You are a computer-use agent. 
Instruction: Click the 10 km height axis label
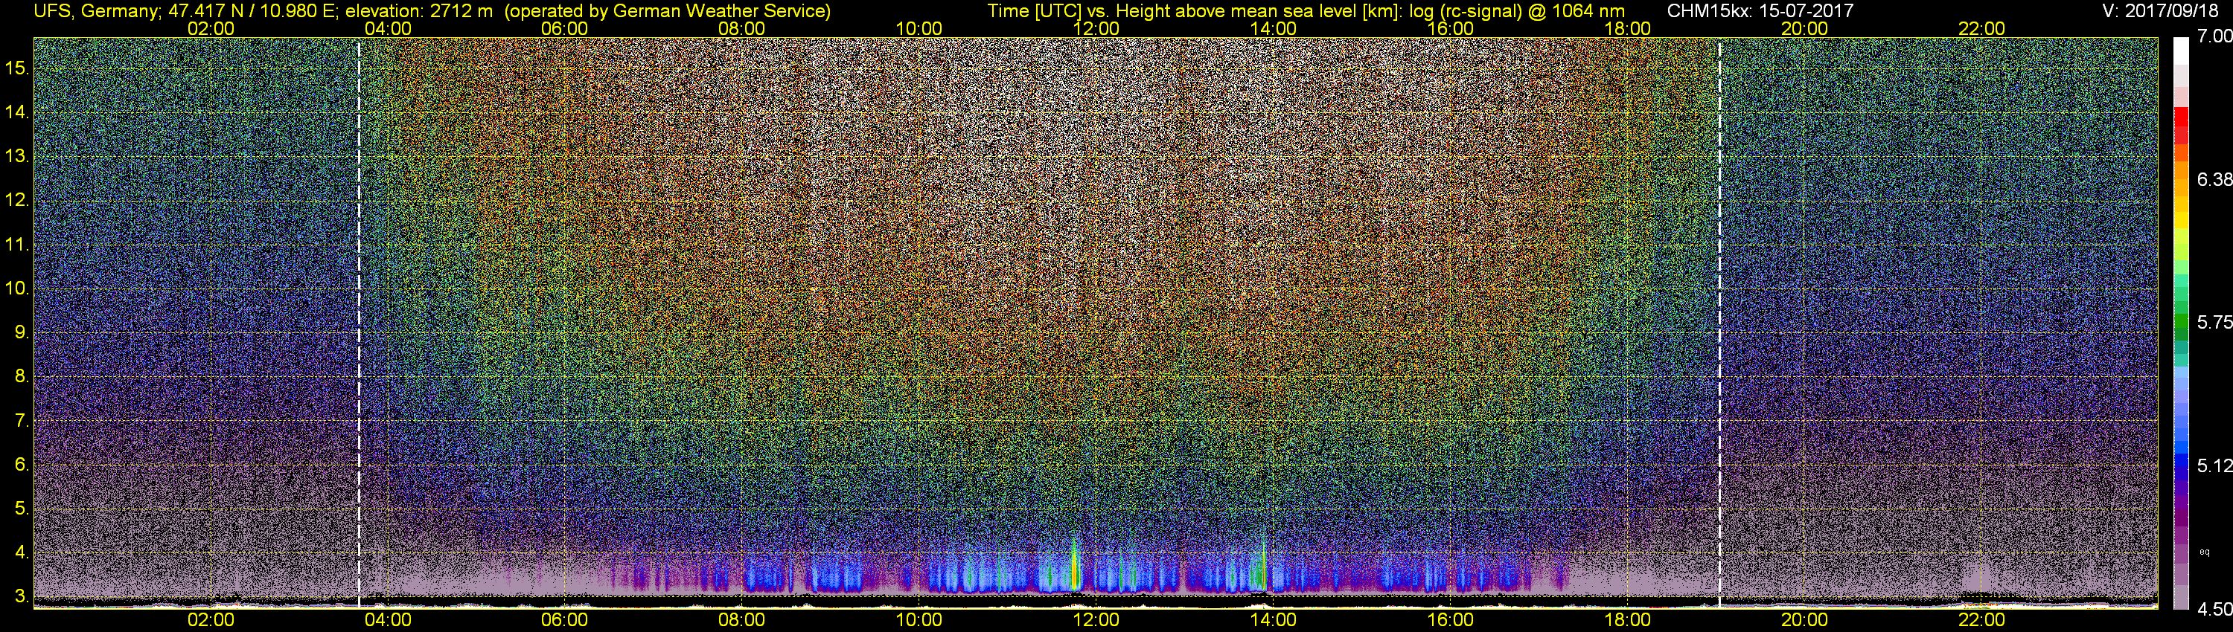tap(16, 288)
